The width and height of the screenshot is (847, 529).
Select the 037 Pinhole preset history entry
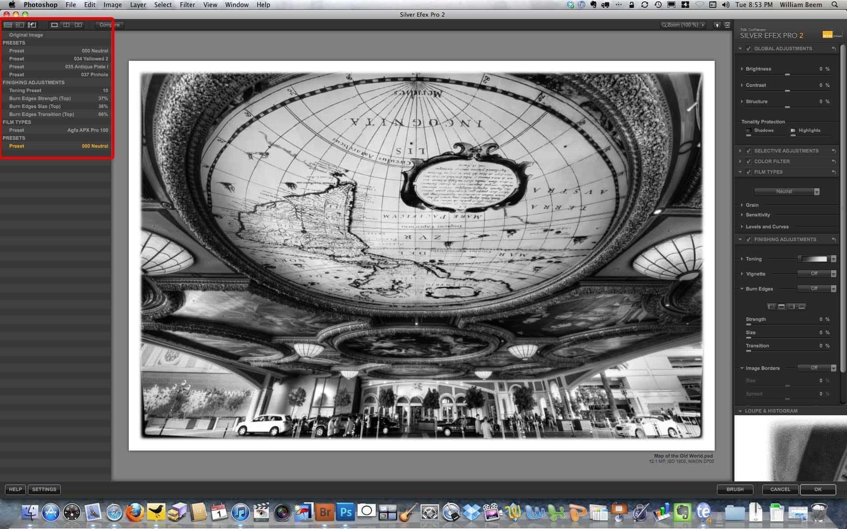[56, 75]
